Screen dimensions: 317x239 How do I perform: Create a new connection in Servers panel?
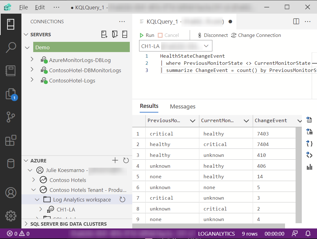coord(104,34)
